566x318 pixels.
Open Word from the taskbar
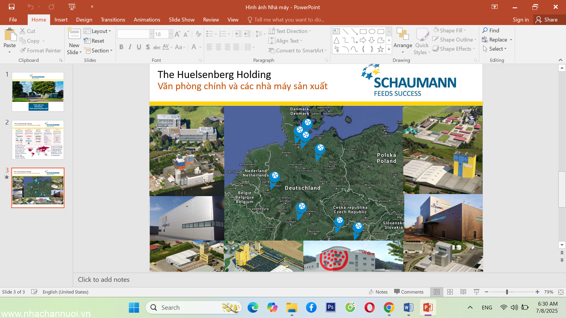point(408,308)
